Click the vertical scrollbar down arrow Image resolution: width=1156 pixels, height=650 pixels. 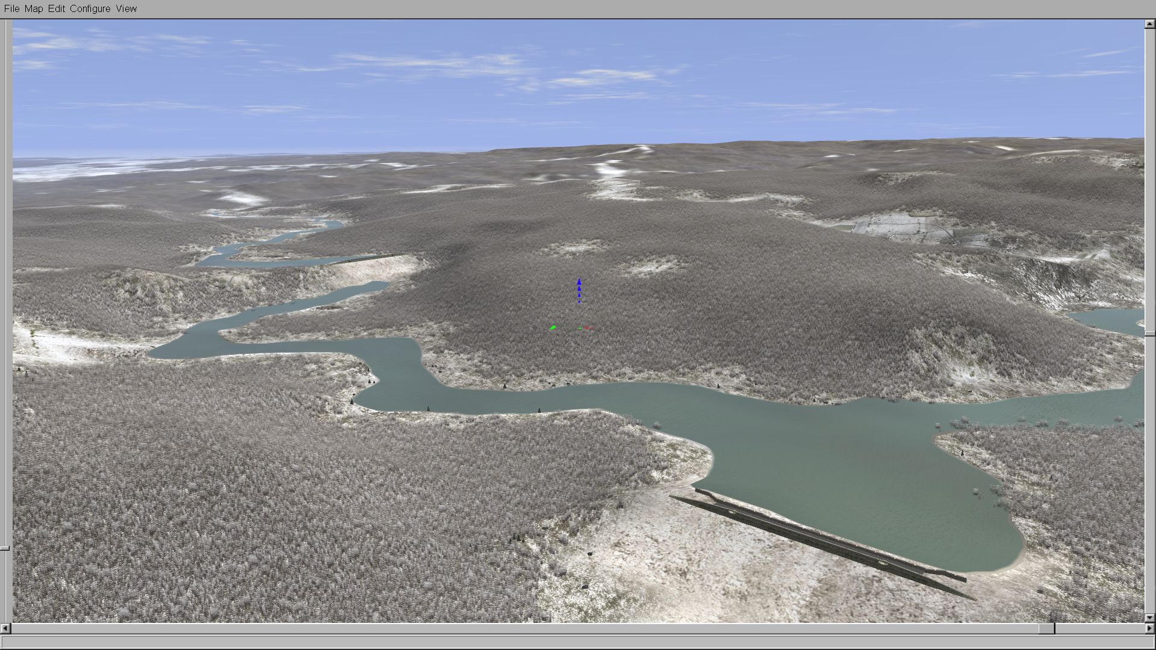pyautogui.click(x=1150, y=617)
